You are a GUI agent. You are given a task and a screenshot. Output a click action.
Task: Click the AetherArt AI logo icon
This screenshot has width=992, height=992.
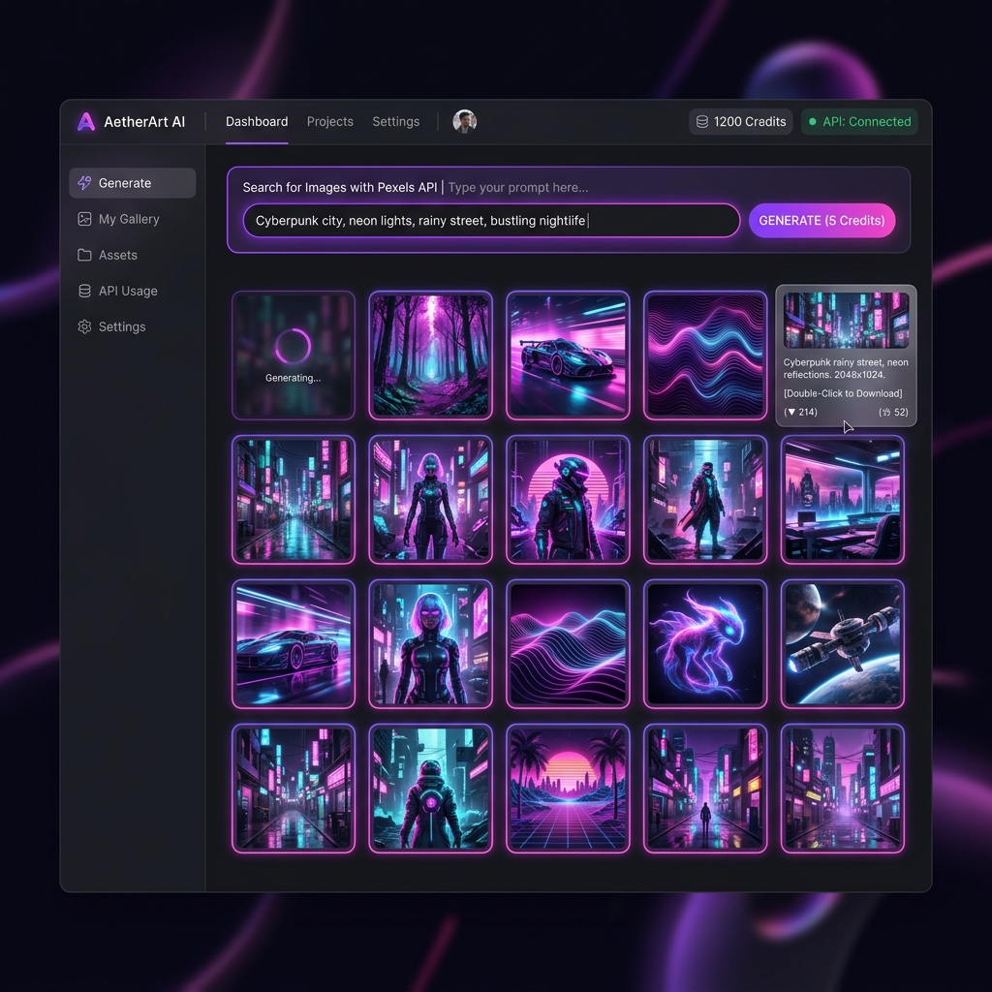86,121
